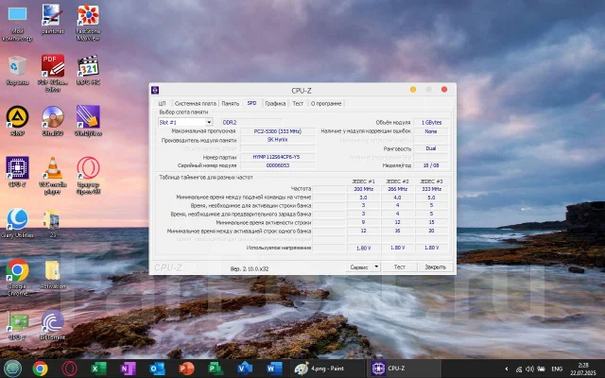Launch WinDjView from the desktop
The width and height of the screenshot is (605, 378).
click(x=88, y=121)
